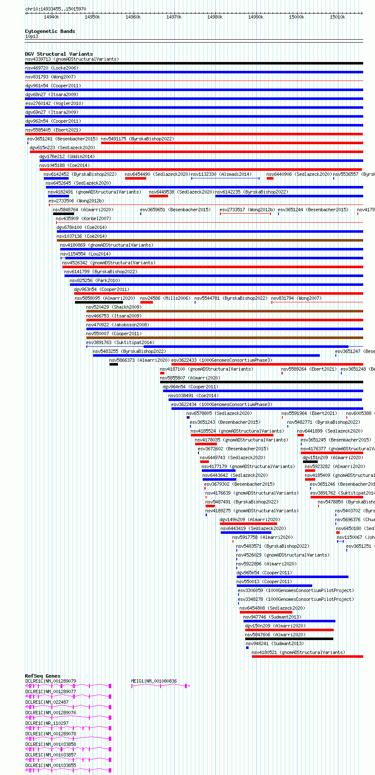Click the chr10:14933455..15015970 position label
The width and height of the screenshot is (375, 775).
(x=56, y=9)
